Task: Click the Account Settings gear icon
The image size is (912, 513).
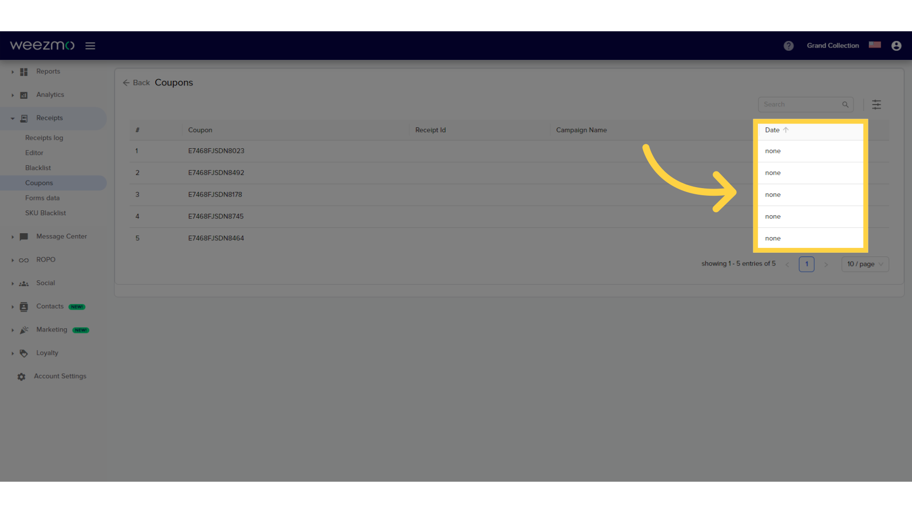Action: point(21,377)
